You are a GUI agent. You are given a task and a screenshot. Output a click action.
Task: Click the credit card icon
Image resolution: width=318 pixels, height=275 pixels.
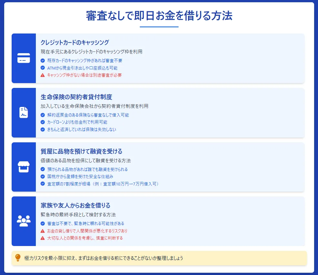tap(24, 58)
